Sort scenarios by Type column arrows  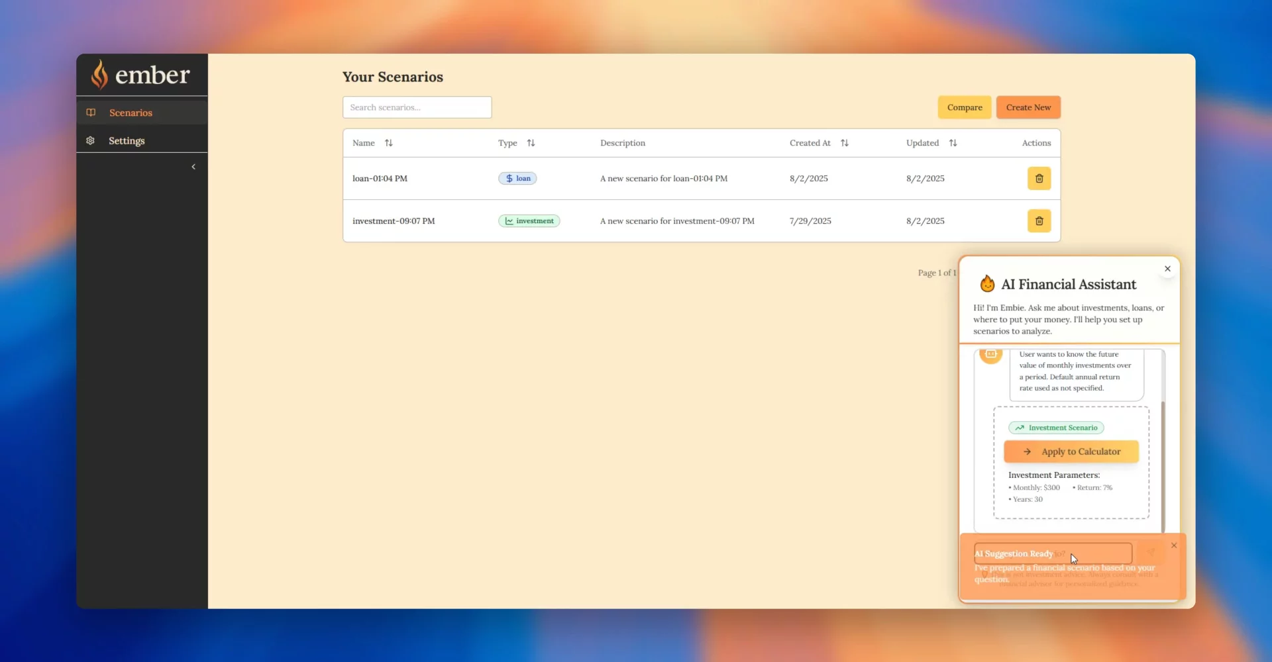[531, 143]
